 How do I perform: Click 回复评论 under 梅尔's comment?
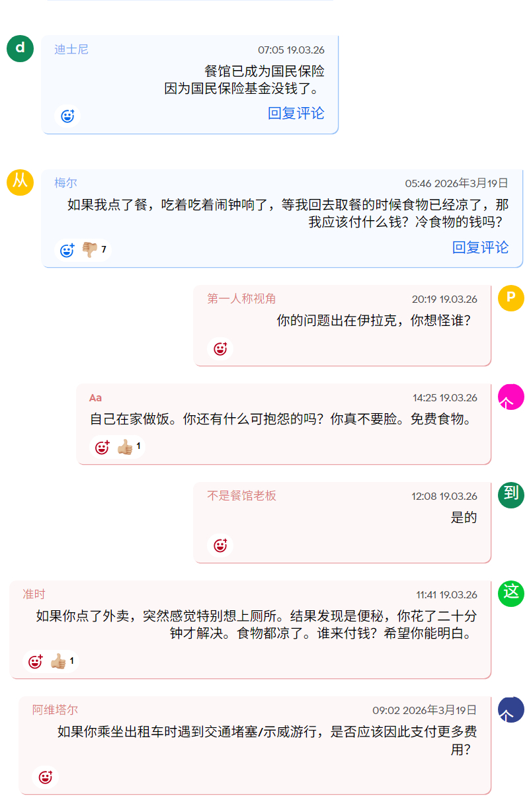[x=481, y=247]
